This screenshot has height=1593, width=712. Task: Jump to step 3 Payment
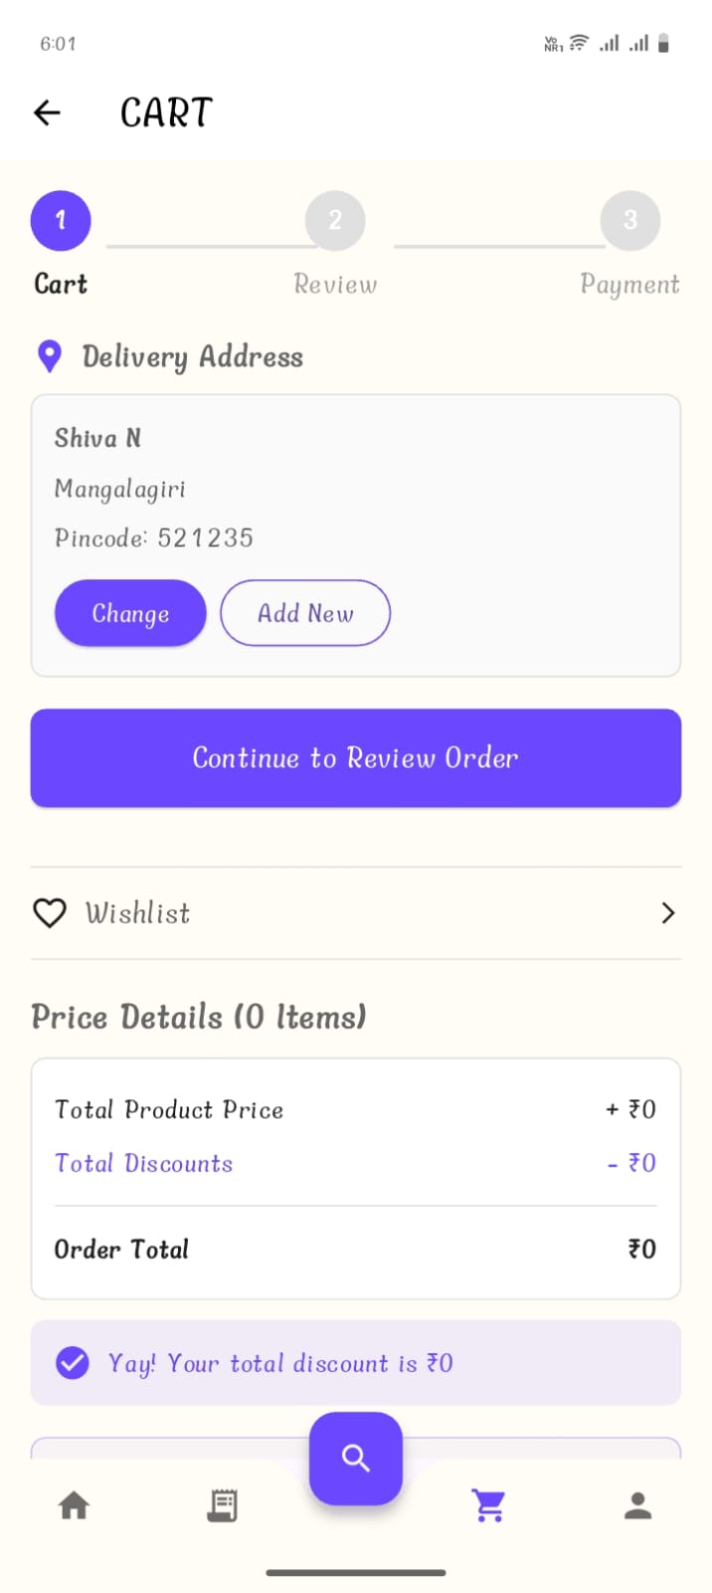coord(630,220)
